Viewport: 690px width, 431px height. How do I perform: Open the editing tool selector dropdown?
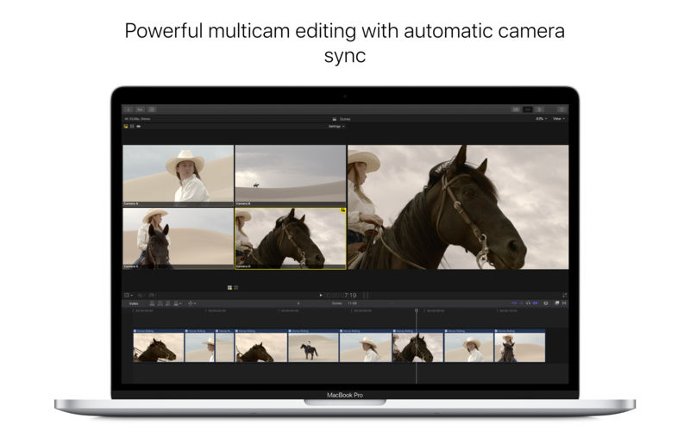[x=191, y=303]
